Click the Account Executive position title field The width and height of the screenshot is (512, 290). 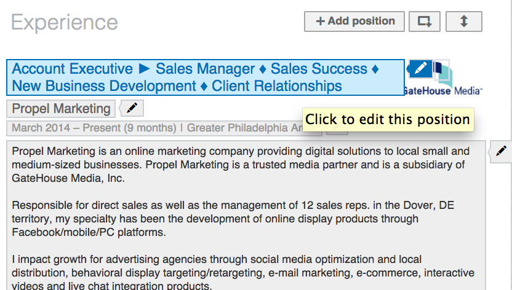[206, 77]
